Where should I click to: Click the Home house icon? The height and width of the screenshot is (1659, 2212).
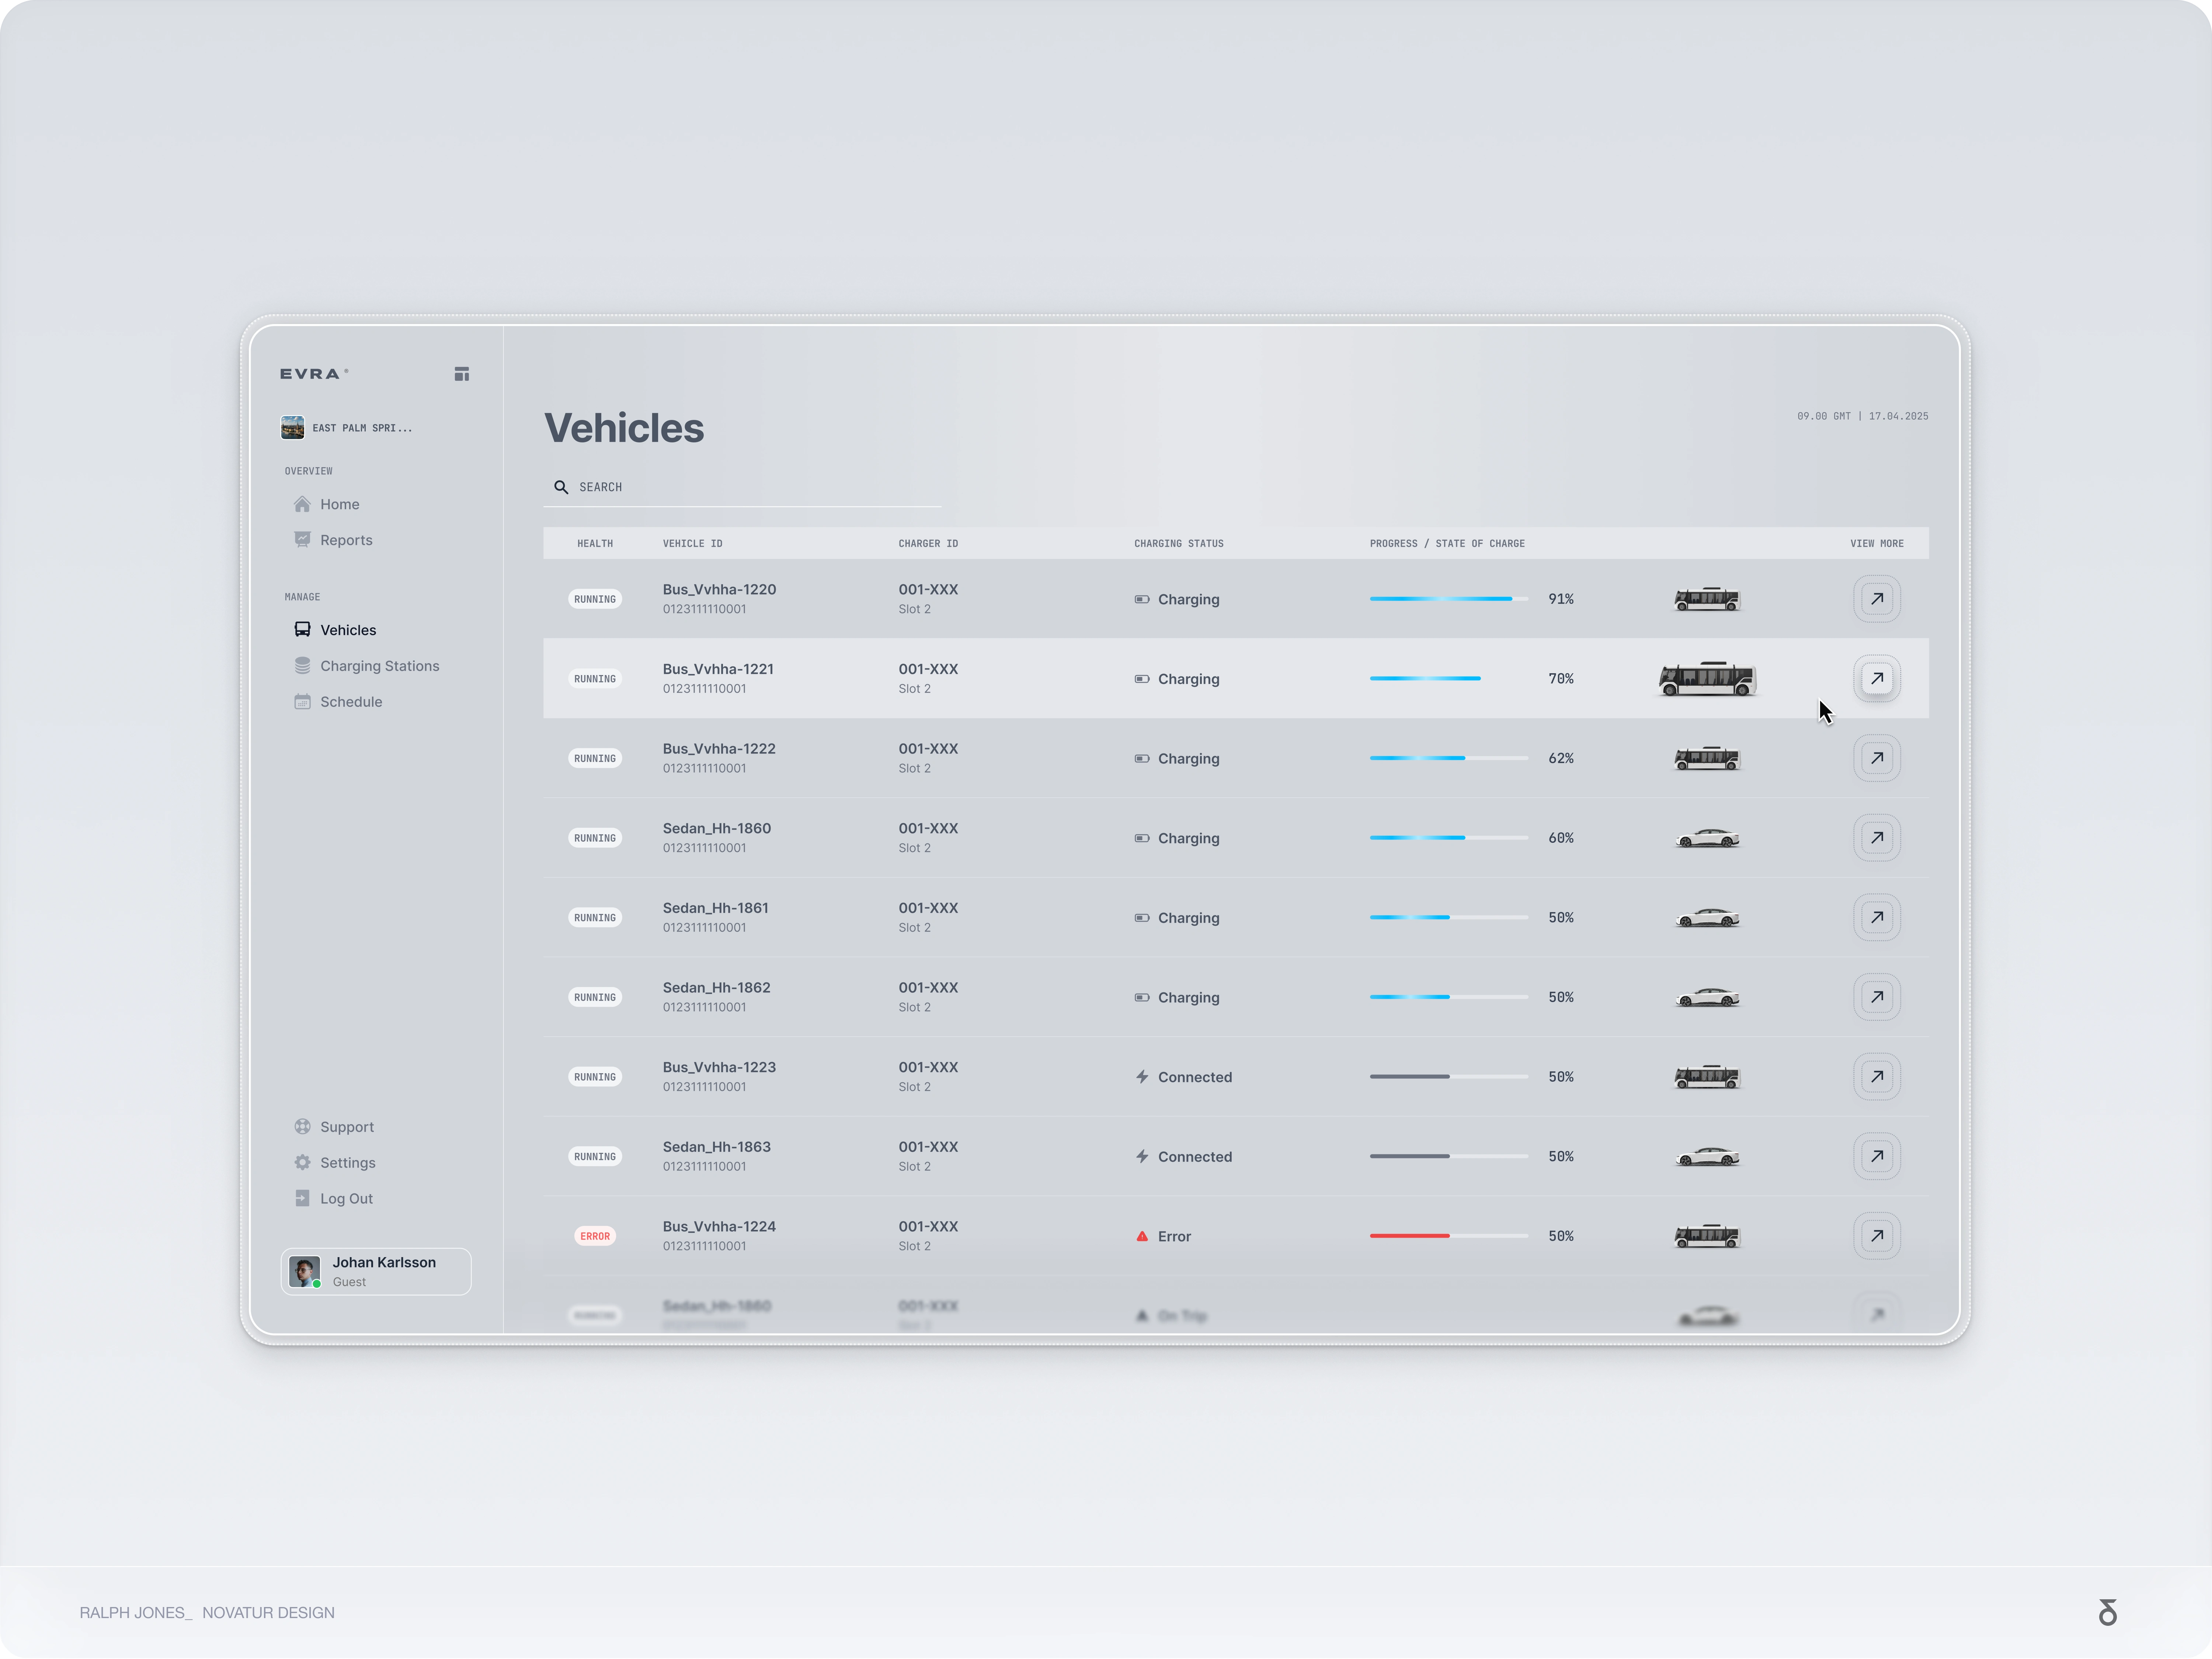(302, 504)
